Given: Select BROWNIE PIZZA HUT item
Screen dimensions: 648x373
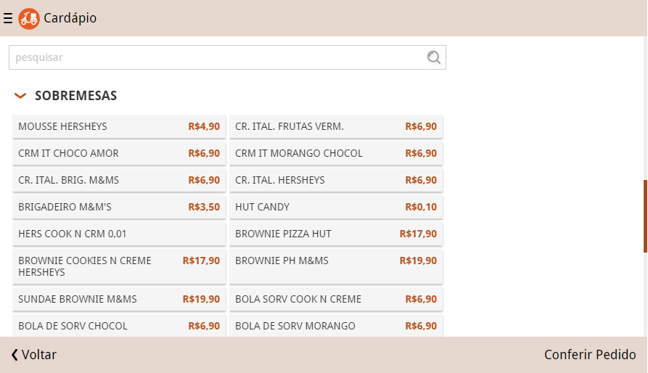Looking at the screenshot, I should (336, 234).
